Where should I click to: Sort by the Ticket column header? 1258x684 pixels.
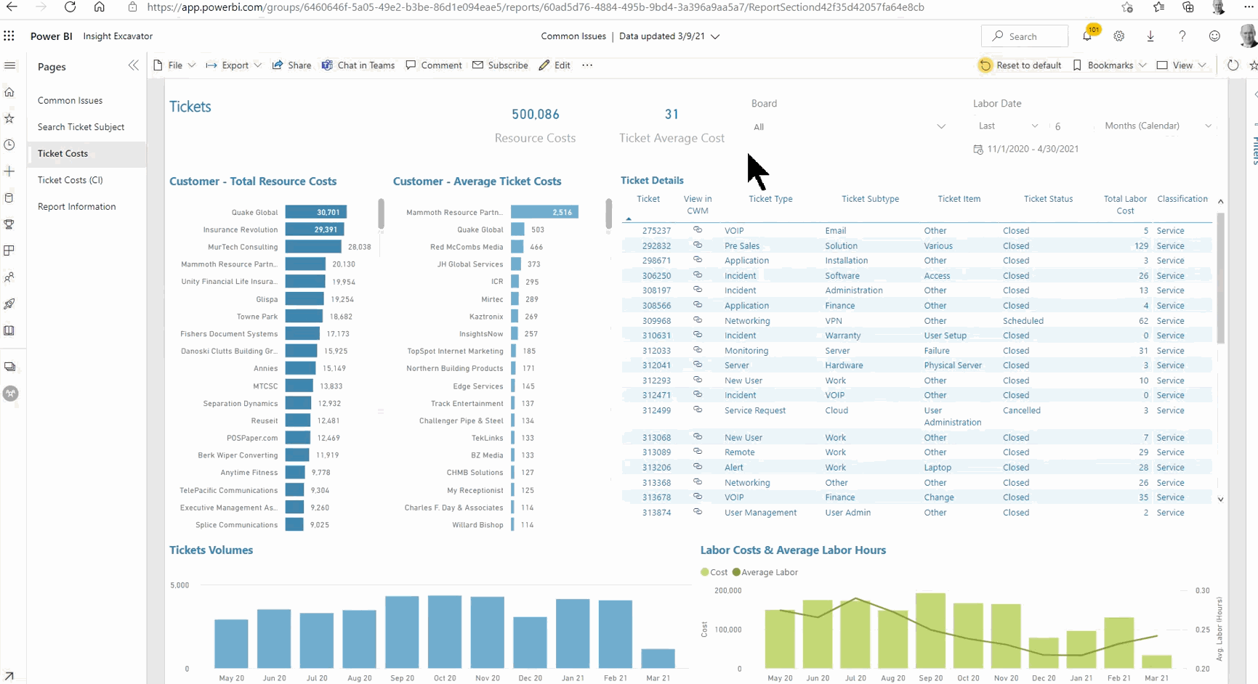(648, 199)
